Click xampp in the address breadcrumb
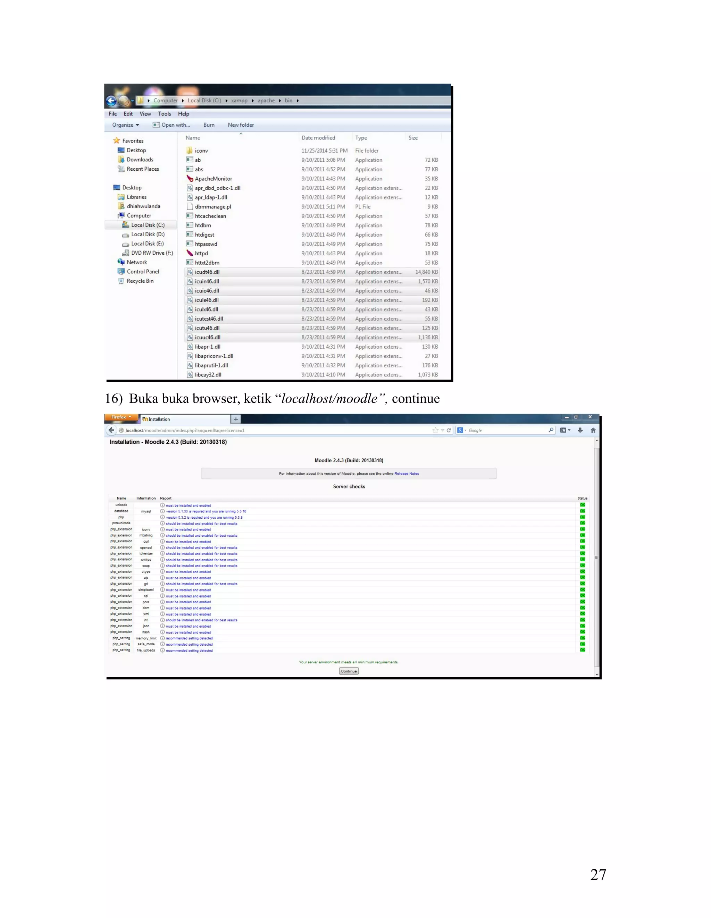This screenshot has height=918, width=711. point(240,101)
